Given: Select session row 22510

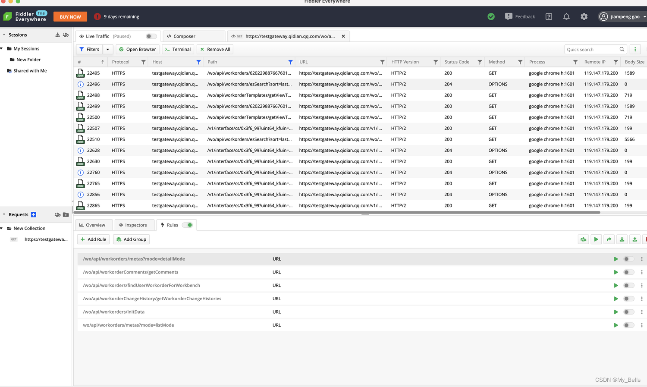Looking at the screenshot, I should pyautogui.click(x=360, y=139).
